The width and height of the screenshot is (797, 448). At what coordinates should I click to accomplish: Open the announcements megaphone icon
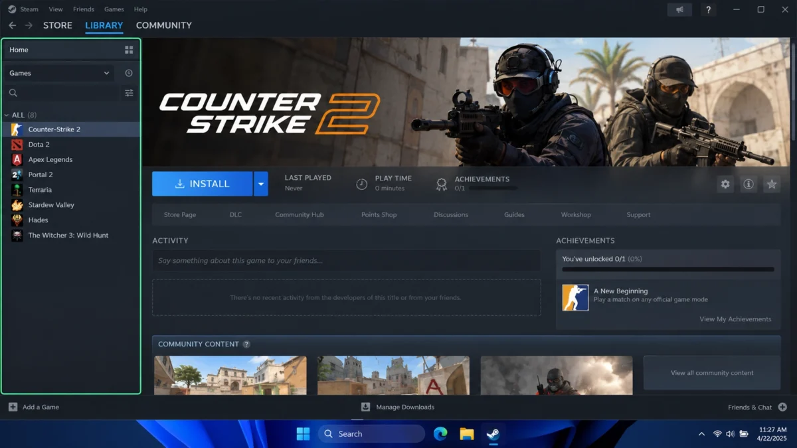pyautogui.click(x=679, y=9)
